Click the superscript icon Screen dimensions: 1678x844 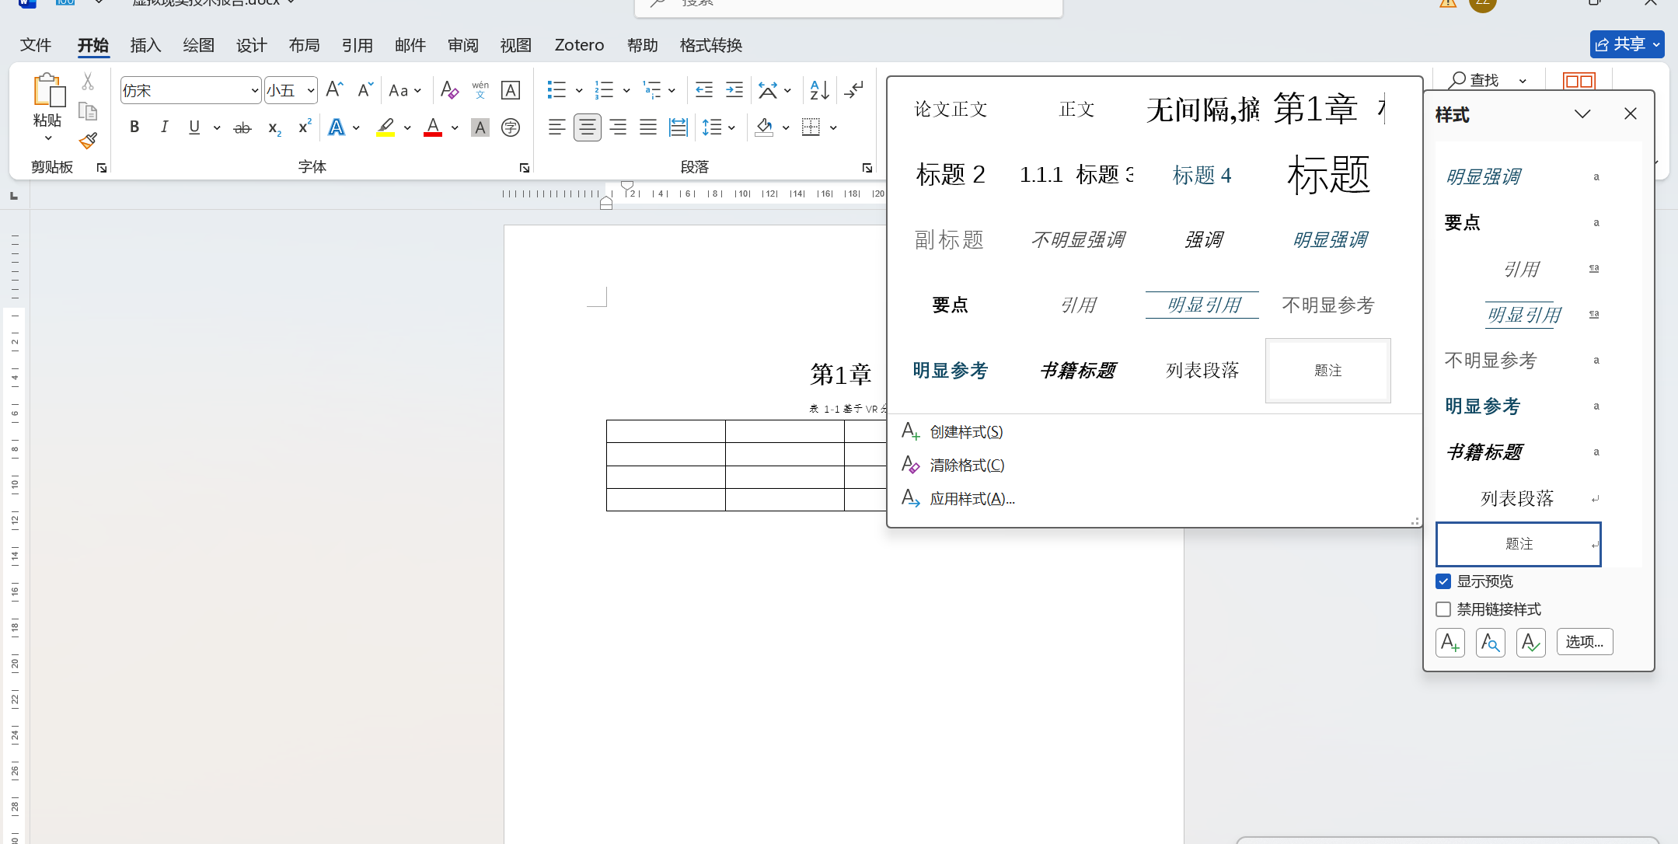click(x=305, y=127)
